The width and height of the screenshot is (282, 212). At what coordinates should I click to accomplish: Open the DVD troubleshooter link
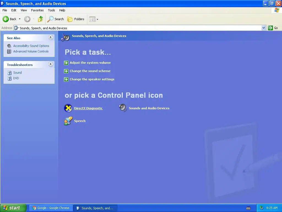click(16, 78)
